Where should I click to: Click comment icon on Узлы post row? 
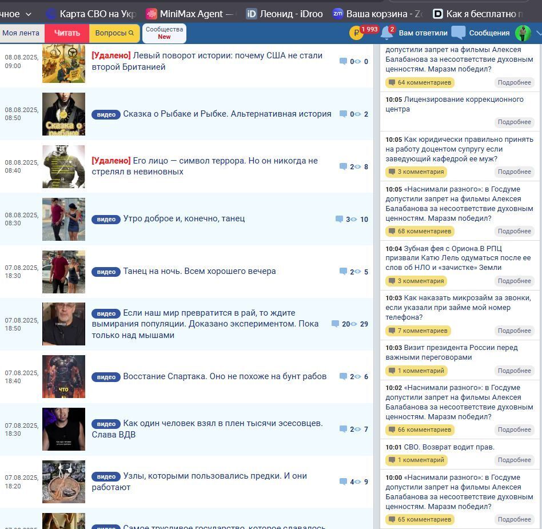tap(343, 482)
